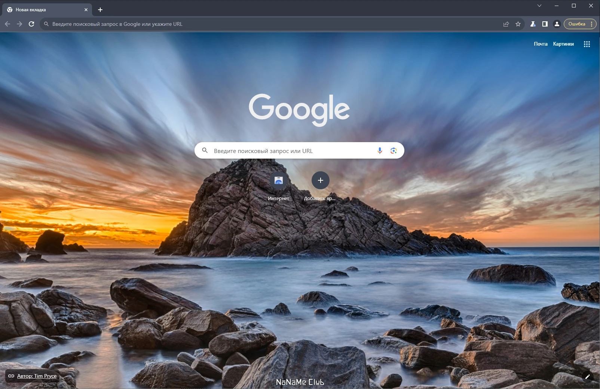Image resolution: width=600 pixels, height=389 pixels.
Task: Search by image with Google Lens
Action: 394,150
